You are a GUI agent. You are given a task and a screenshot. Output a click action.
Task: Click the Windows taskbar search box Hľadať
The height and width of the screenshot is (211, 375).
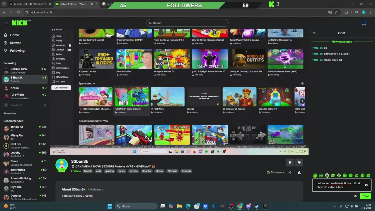[x=136, y=206]
